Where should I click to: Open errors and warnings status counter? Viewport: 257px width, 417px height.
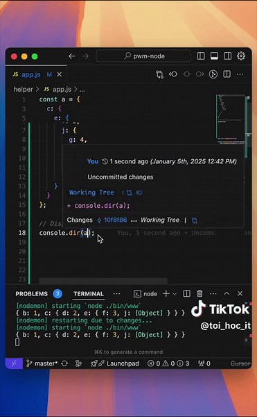[168, 363]
